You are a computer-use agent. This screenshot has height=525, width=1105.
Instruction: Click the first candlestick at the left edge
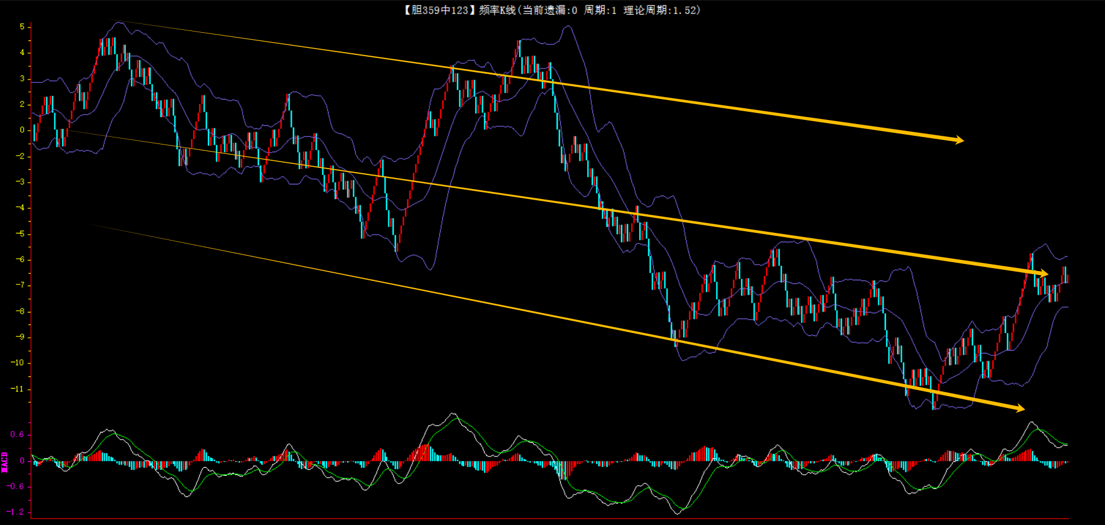tap(35, 133)
